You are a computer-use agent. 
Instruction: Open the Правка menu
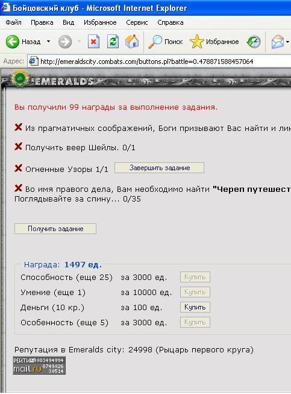[42, 22]
